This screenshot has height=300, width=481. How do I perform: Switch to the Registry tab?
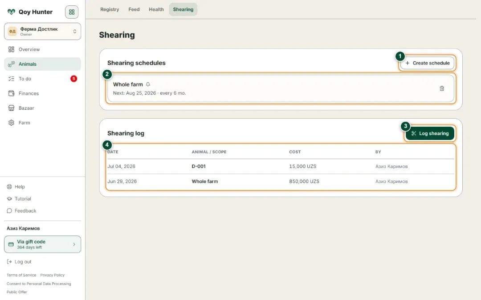(110, 9)
